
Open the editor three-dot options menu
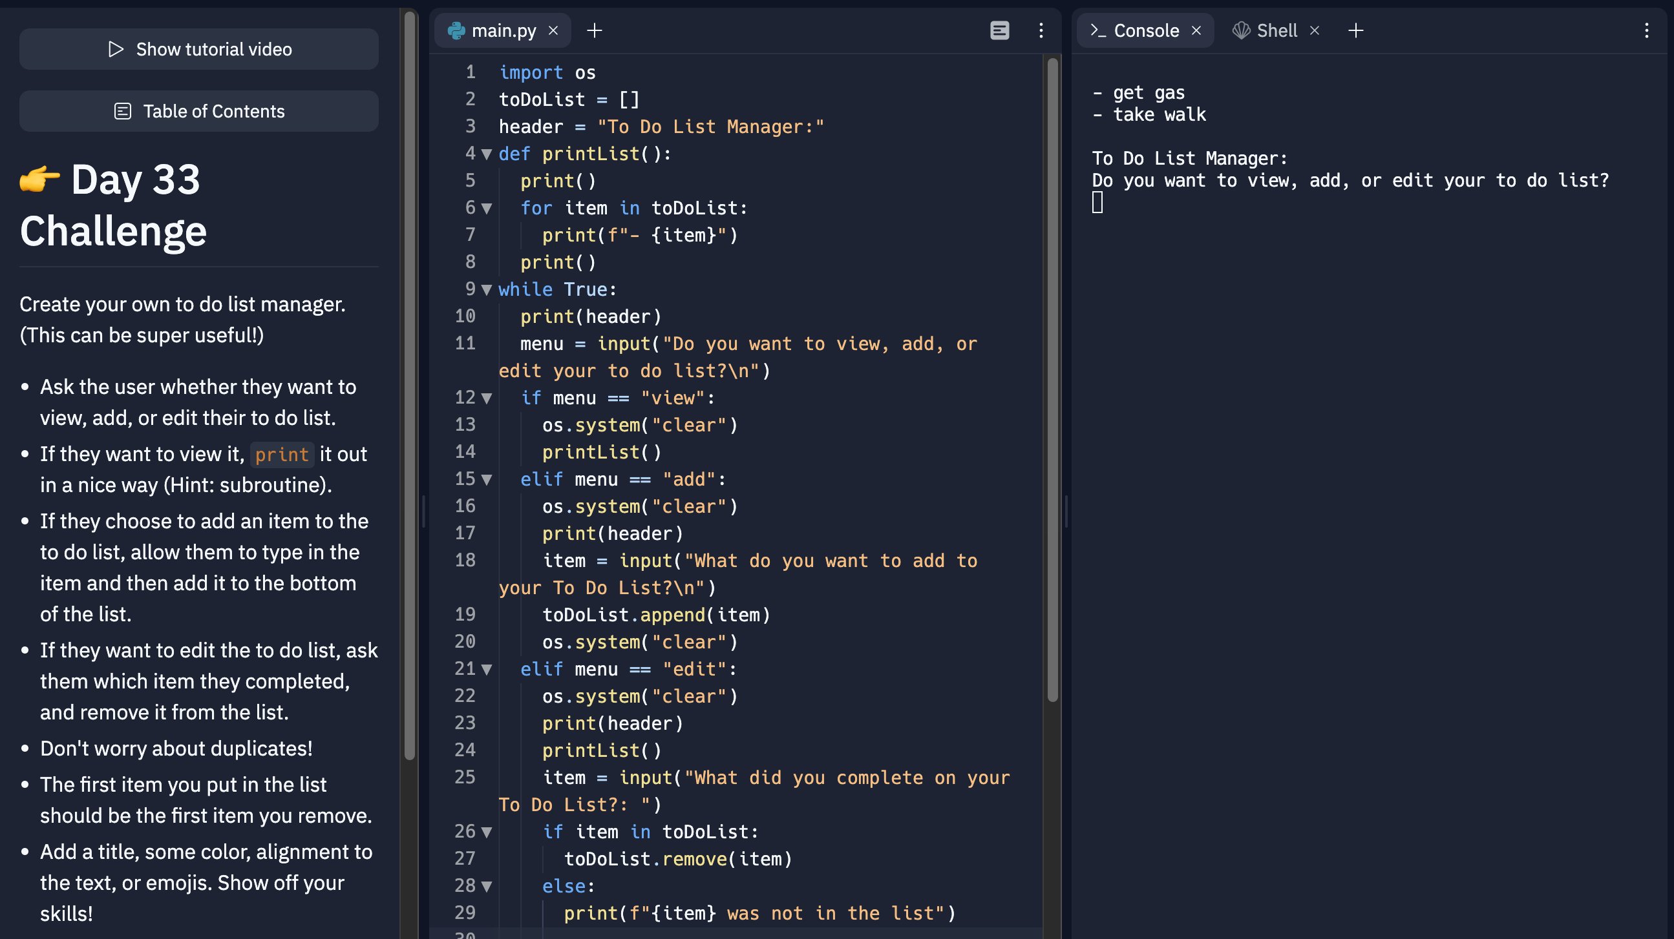pos(1041,30)
